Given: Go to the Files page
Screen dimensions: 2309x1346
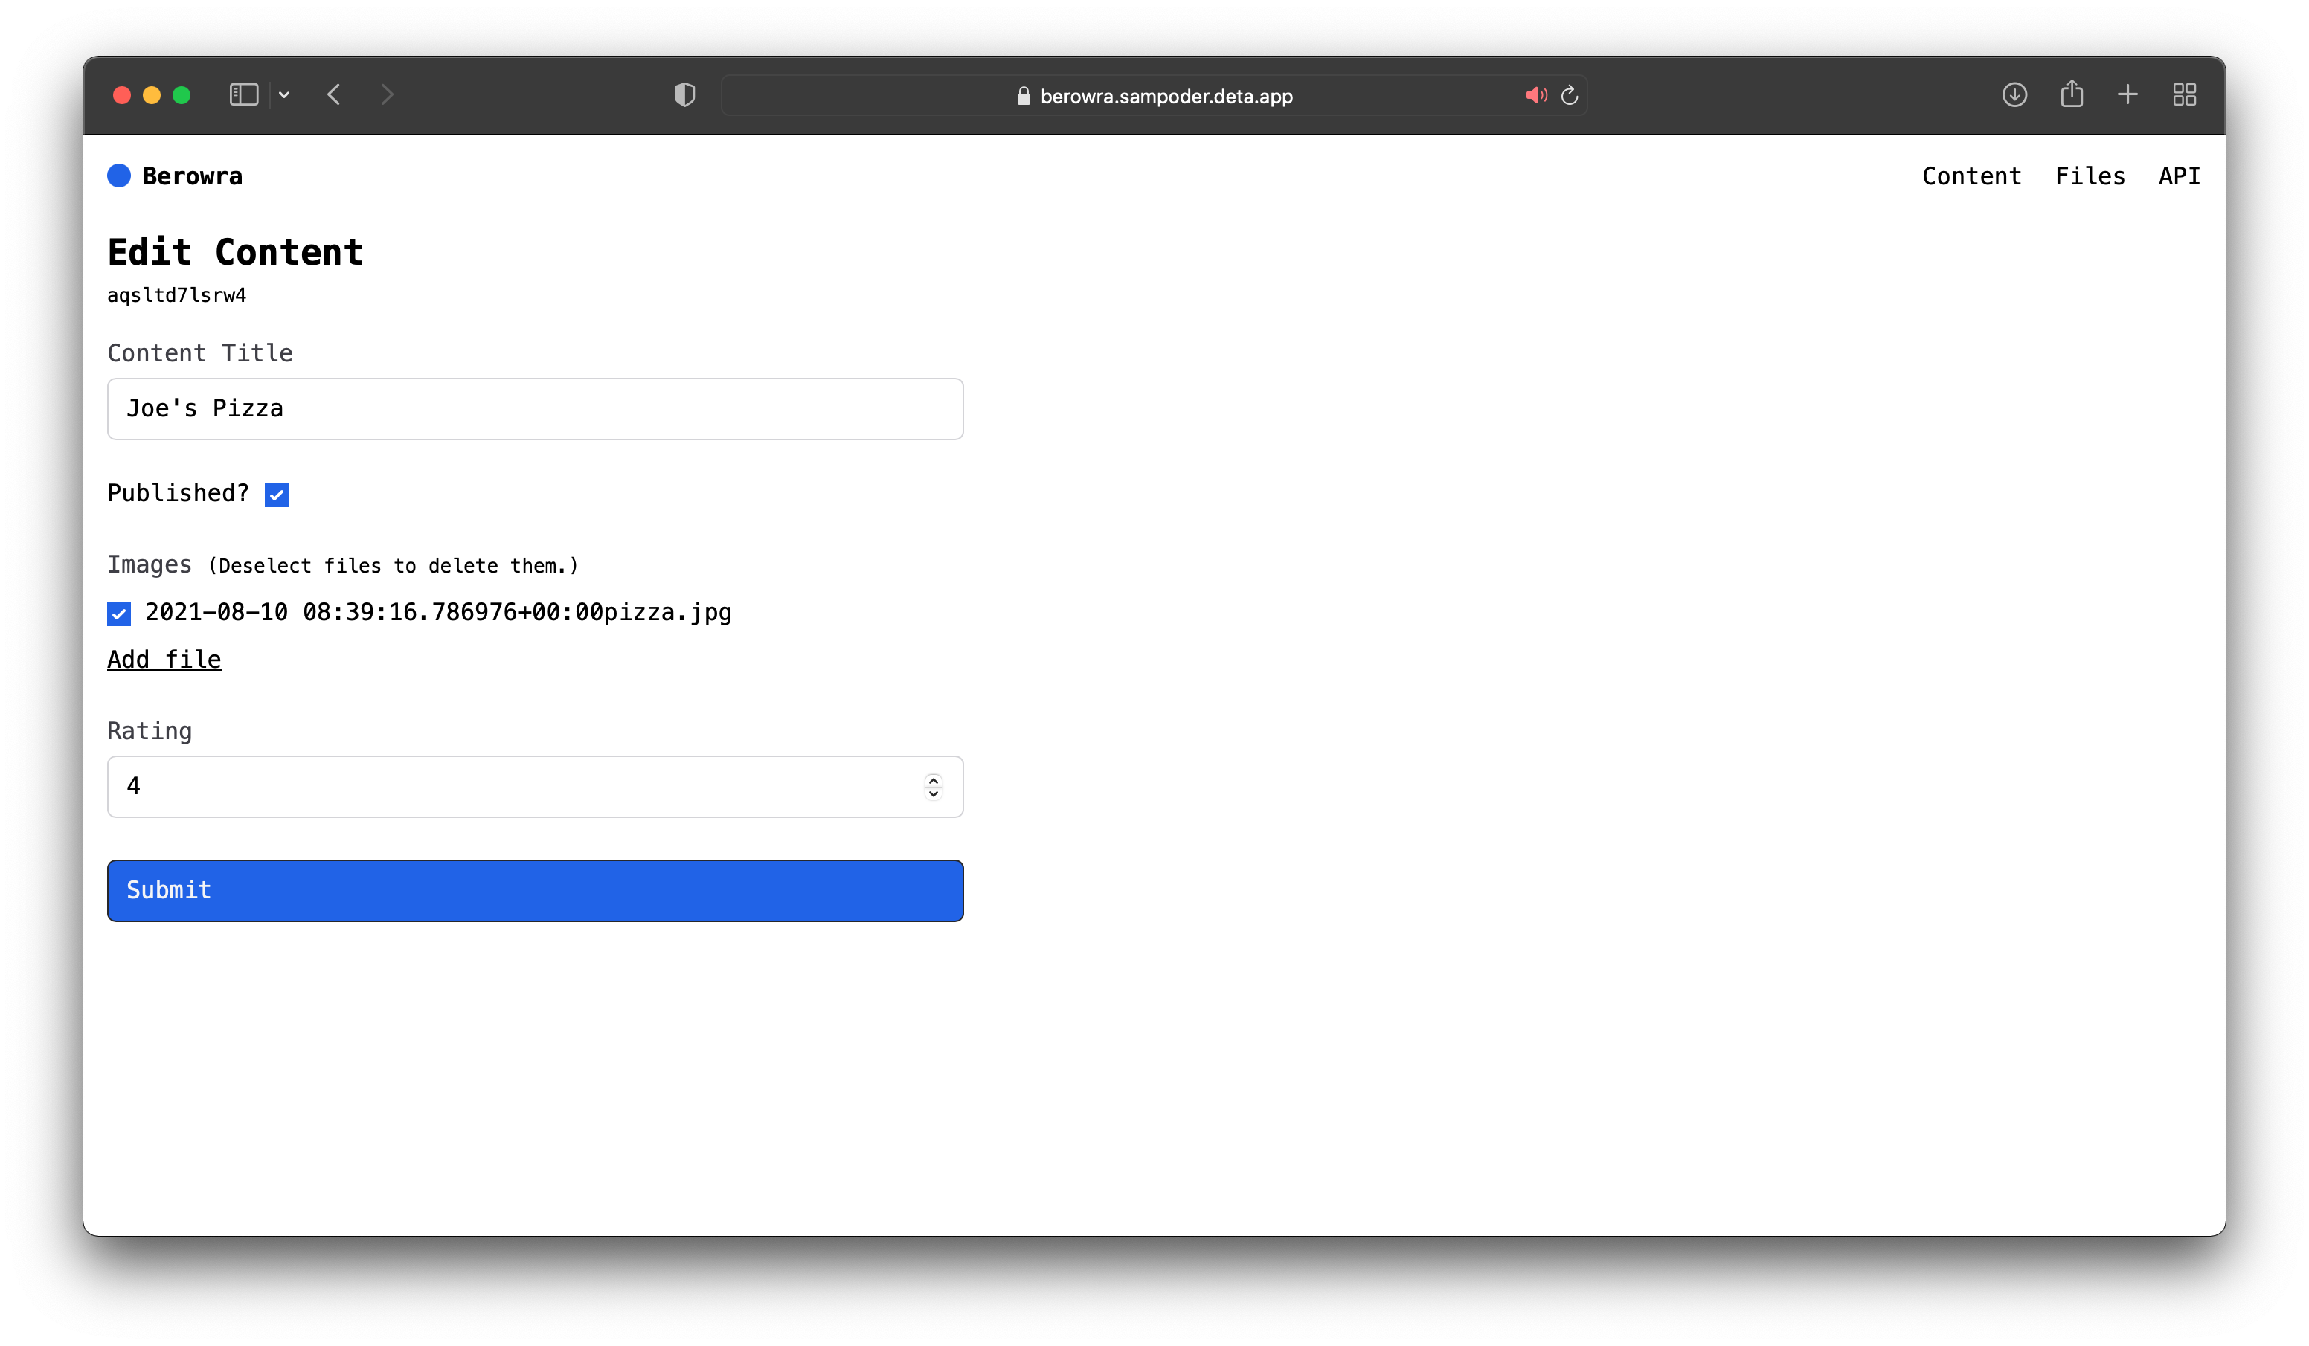Looking at the screenshot, I should 2089,176.
